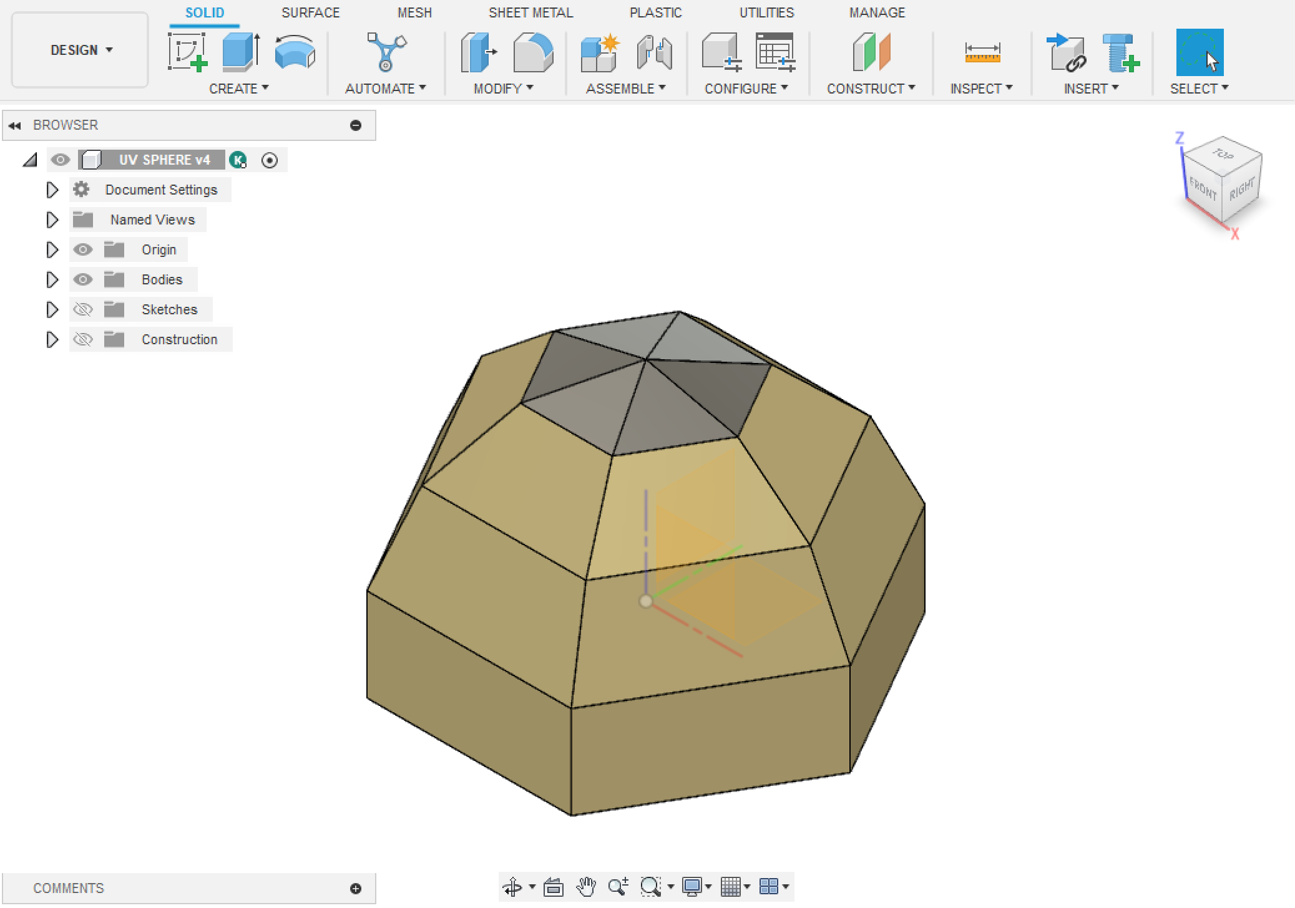The height and width of the screenshot is (908, 1295).
Task: Click the document settings gear icon
Action: click(x=81, y=189)
